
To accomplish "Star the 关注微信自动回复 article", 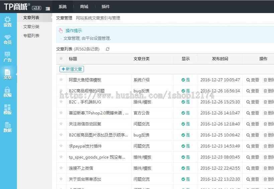I will pos(61,124).
